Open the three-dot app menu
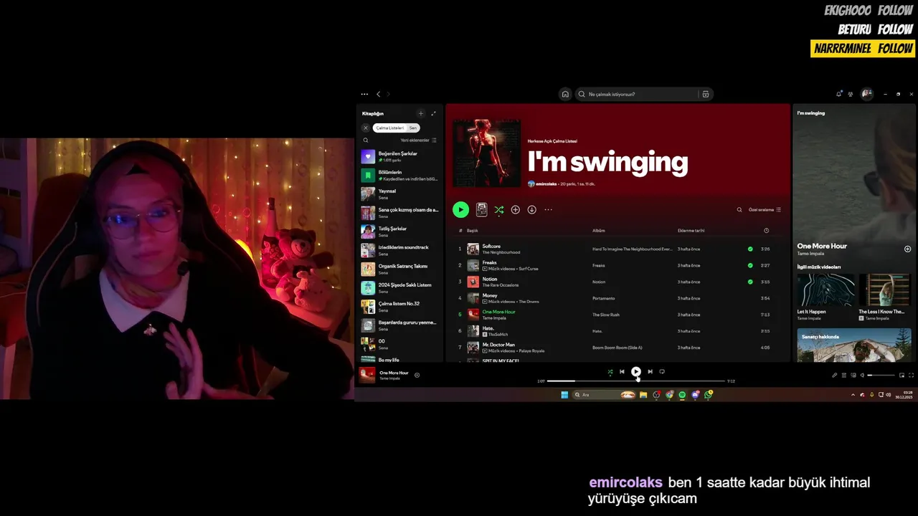This screenshot has width=918, height=516. click(364, 94)
